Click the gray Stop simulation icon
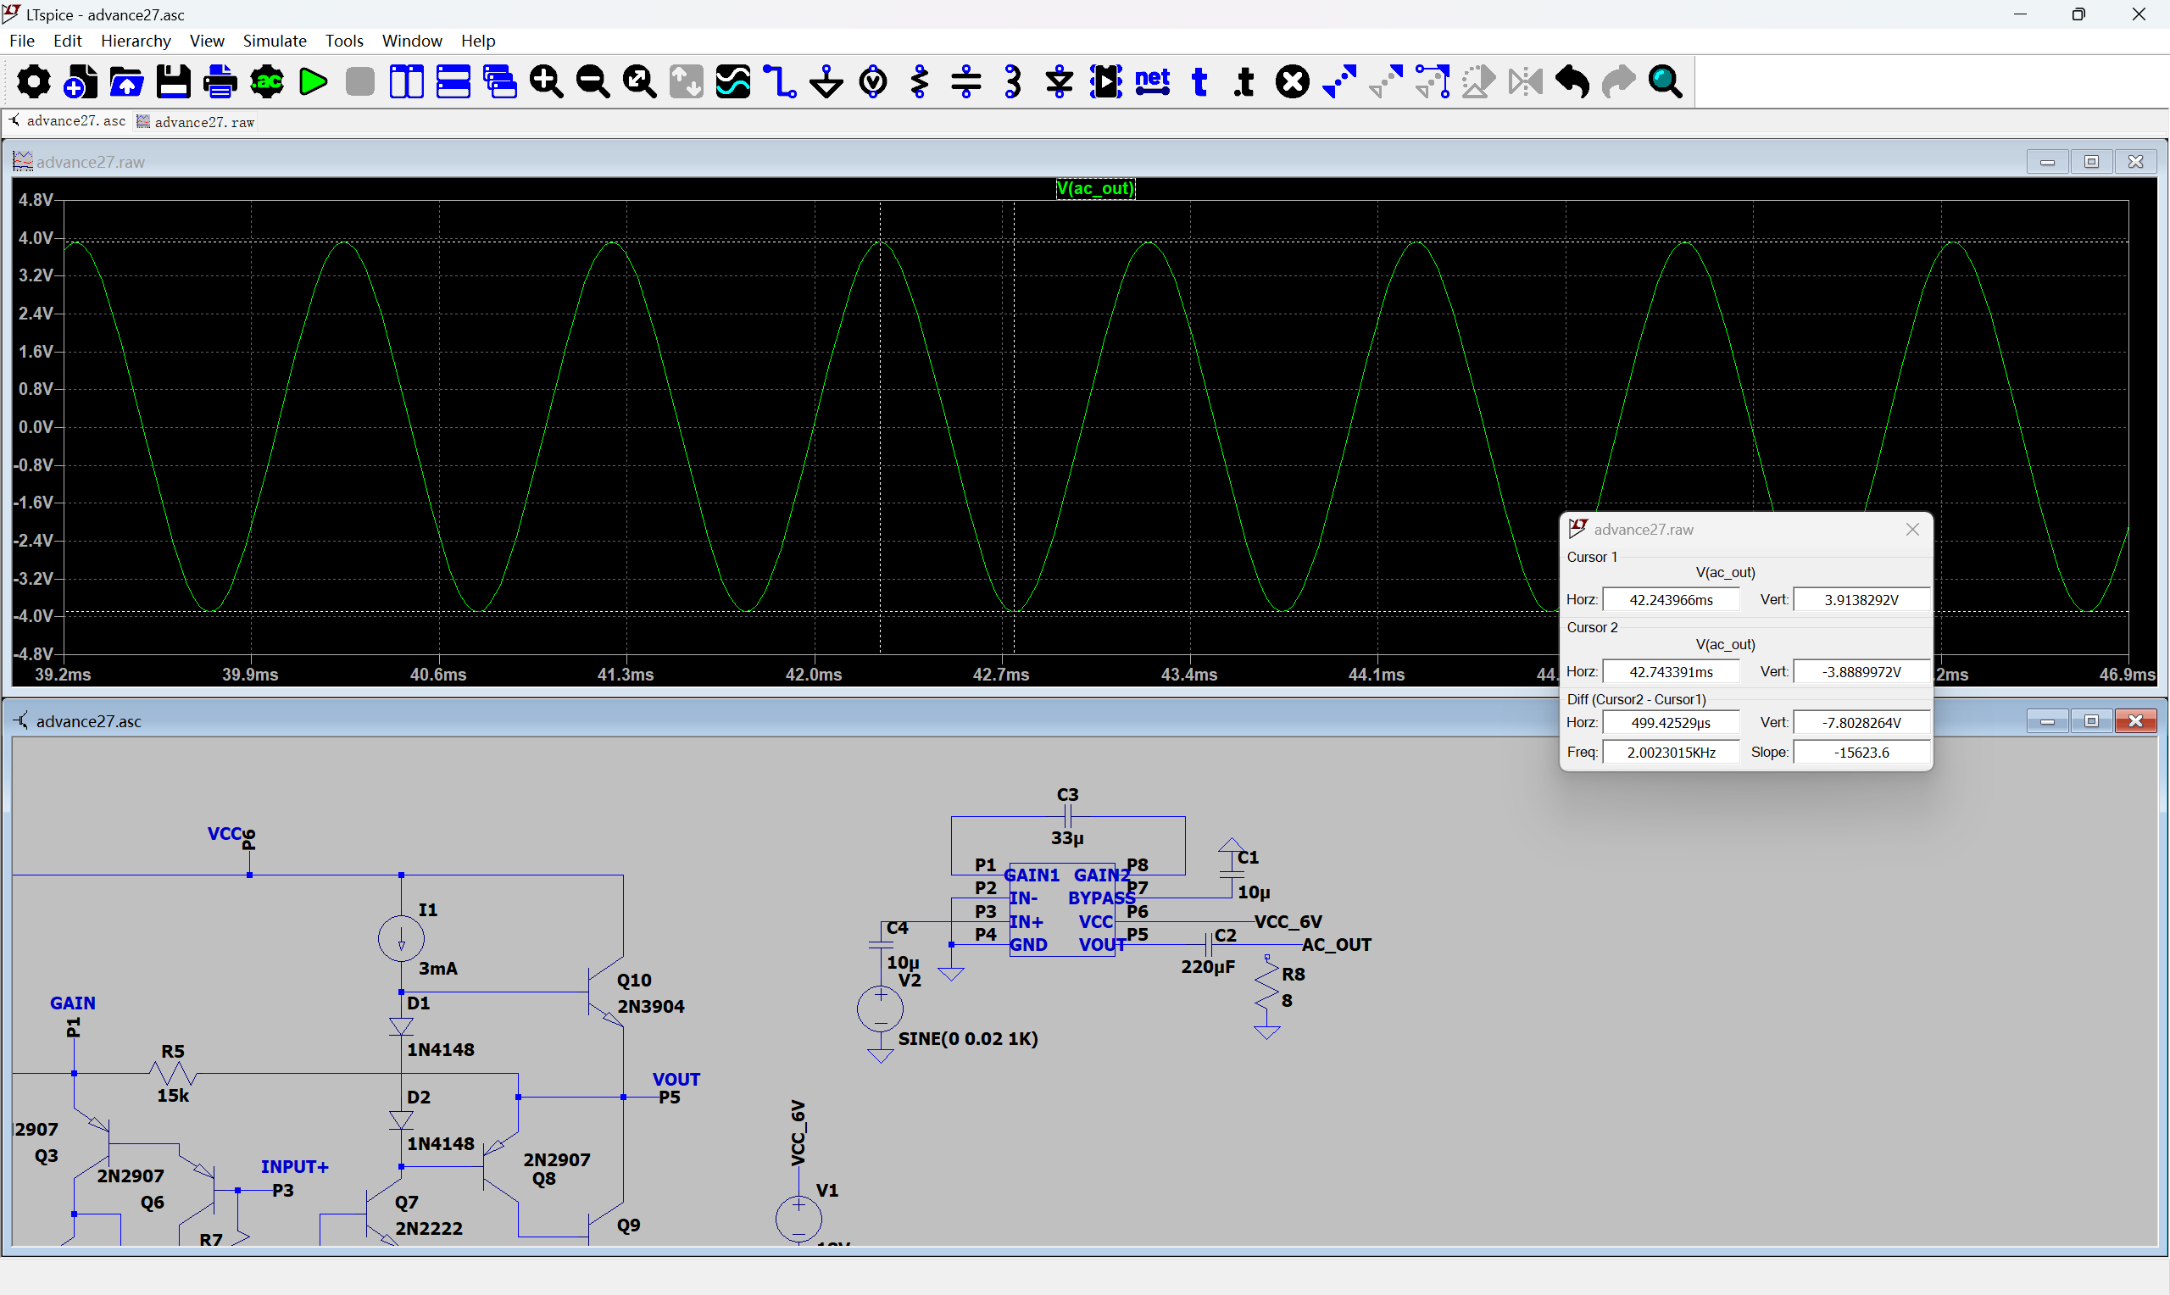The image size is (2170, 1295). tap(359, 82)
